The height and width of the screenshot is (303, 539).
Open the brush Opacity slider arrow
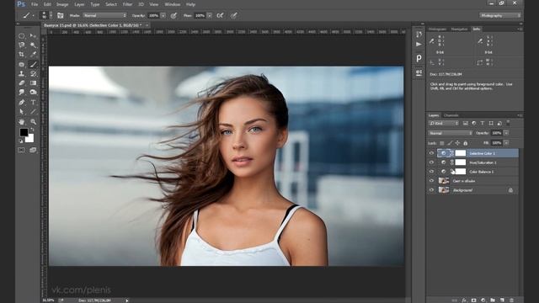pos(163,15)
